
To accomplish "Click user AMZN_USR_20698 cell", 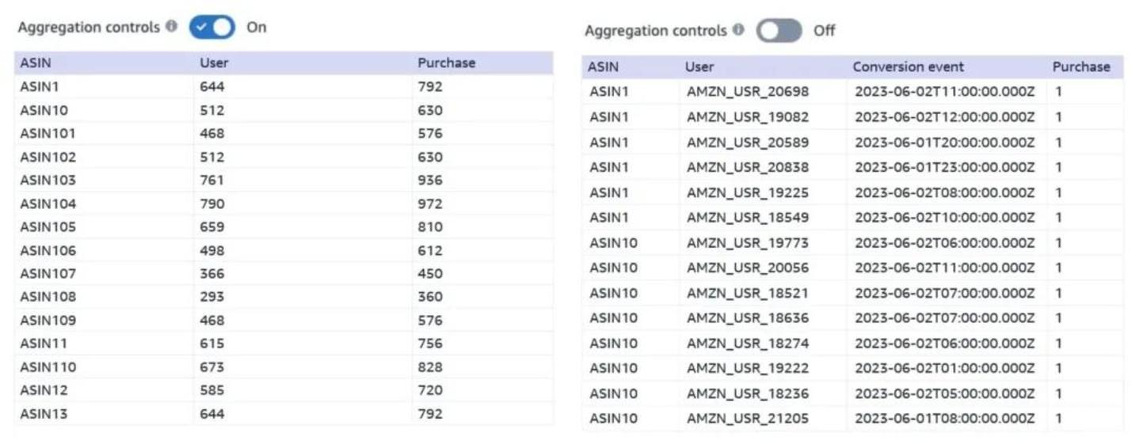I will [x=748, y=92].
